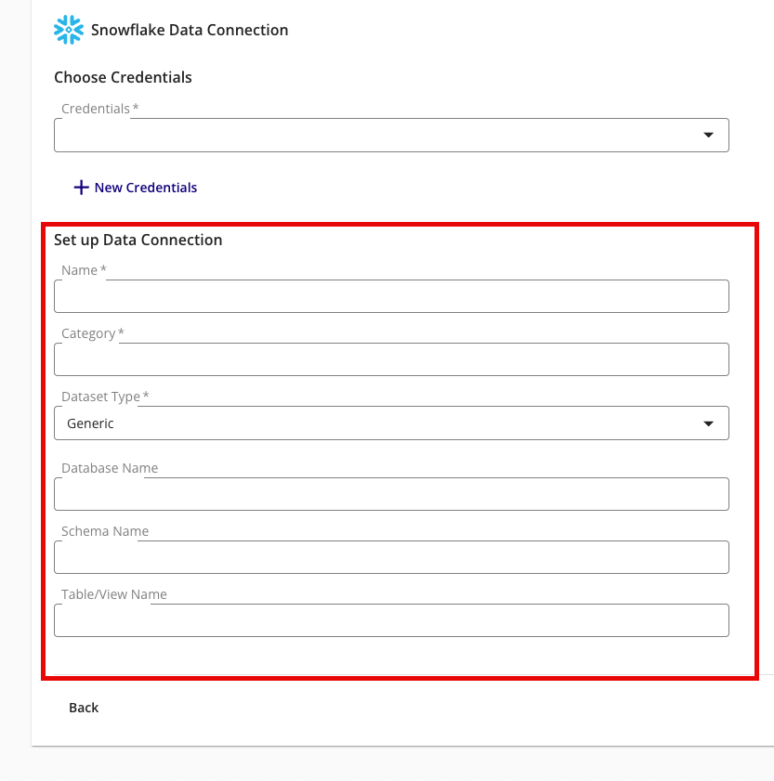Click the New Credentials link text
The image size is (774, 781).
[x=146, y=188]
